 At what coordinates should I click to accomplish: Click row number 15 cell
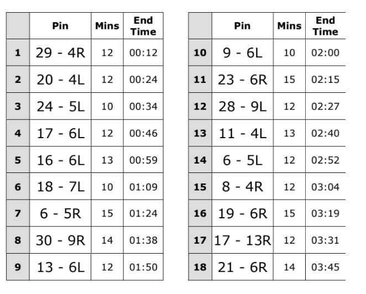200,187
